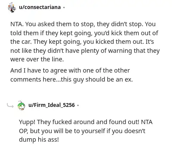Select the line "told them if they kept going"

point(84,33)
